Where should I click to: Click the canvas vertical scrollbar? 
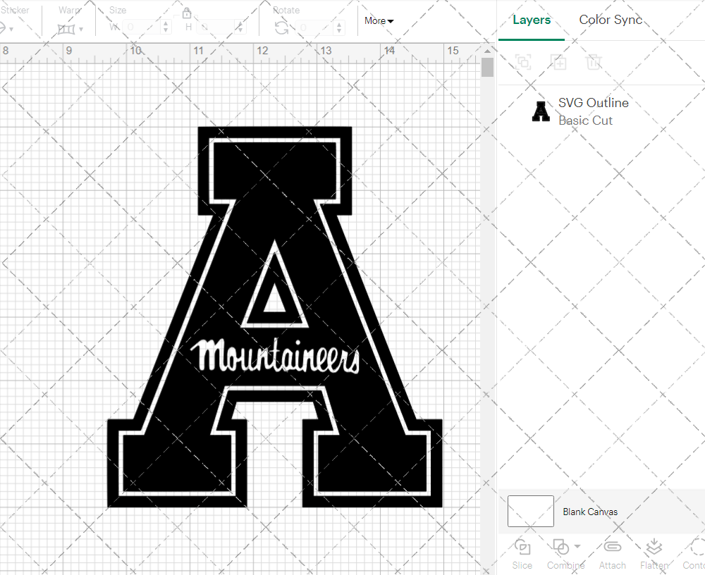tap(486, 67)
